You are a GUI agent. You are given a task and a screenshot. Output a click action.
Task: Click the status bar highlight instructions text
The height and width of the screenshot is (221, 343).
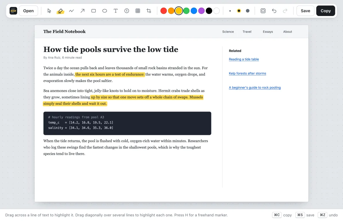[x=117, y=215]
